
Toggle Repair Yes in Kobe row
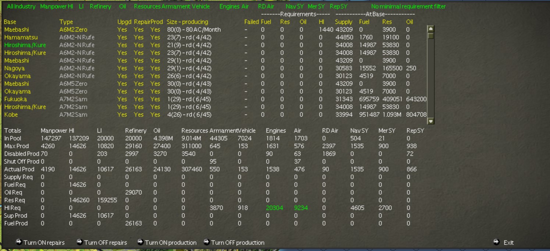139,114
